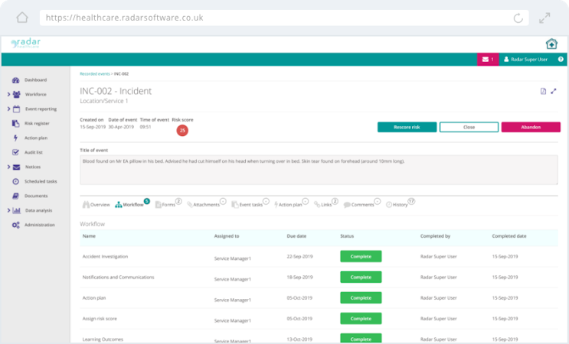Click the Status column header
569x344 pixels.
tap(347, 236)
